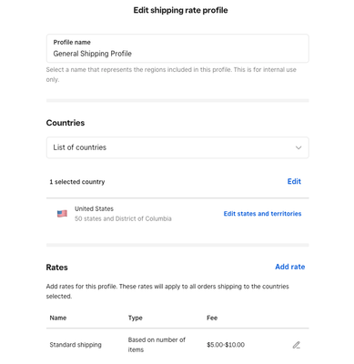Click the $5.00-$10.00 fee value

(x=226, y=345)
